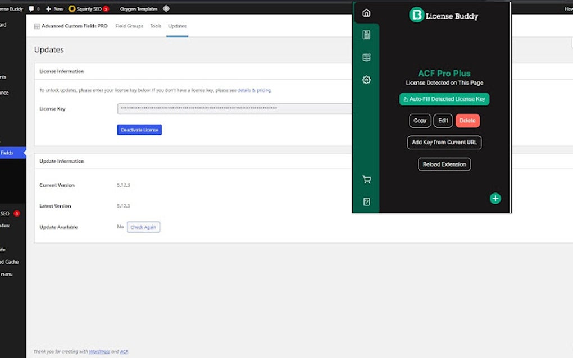The image size is (573, 358).
Task: Click the Squirly SEO icon in admin bar
Action: pos(72,8)
